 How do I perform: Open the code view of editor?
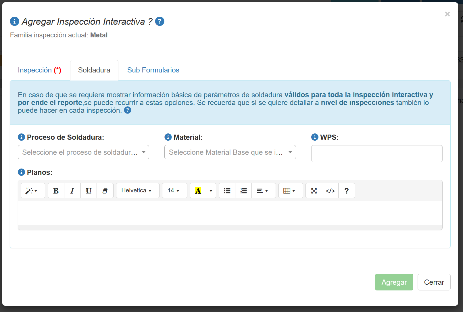(x=330, y=191)
